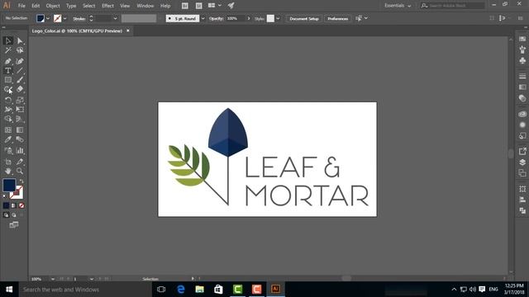Select the Width tool

point(8,110)
